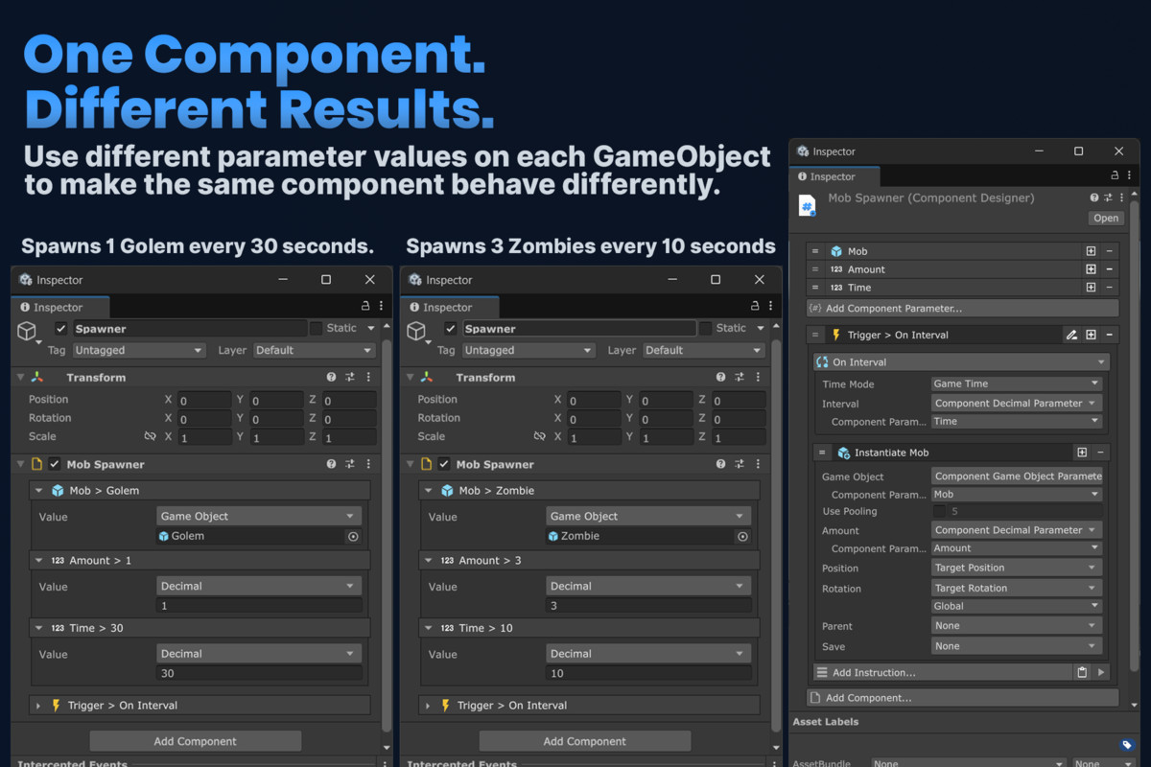Collapse the Mob > Zombie parameter foldout
This screenshot has width=1151, height=767.
pos(428,491)
